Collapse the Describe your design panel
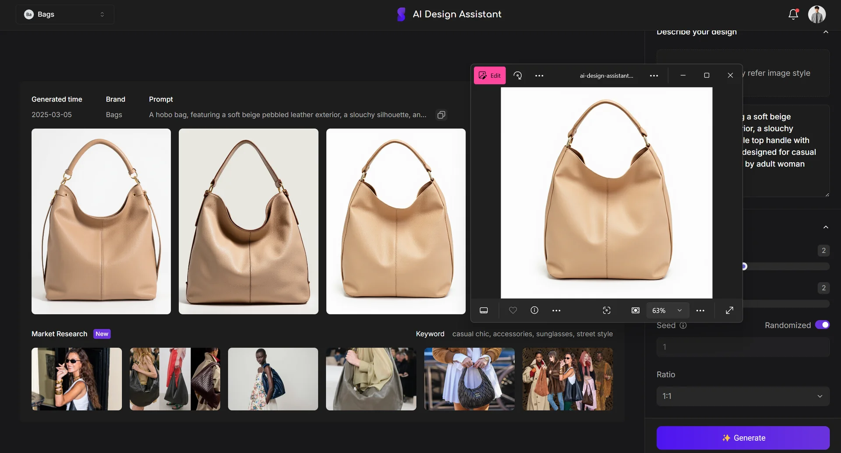The width and height of the screenshot is (841, 453). point(826,32)
